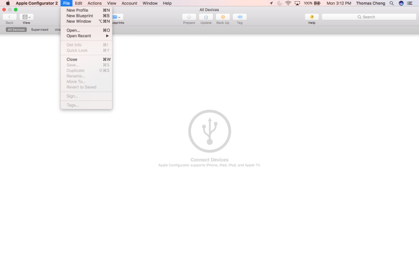
Task: Click the Back Up toolbar icon
Action: (223, 17)
